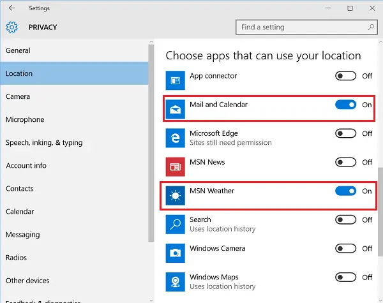Go to Speech, inking, & typing
This screenshot has height=303, width=383.
tap(44, 142)
